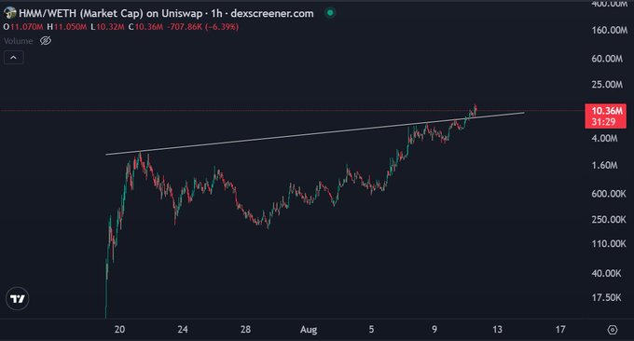Click the 13 date label on time axis
634x341 pixels.
point(497,329)
